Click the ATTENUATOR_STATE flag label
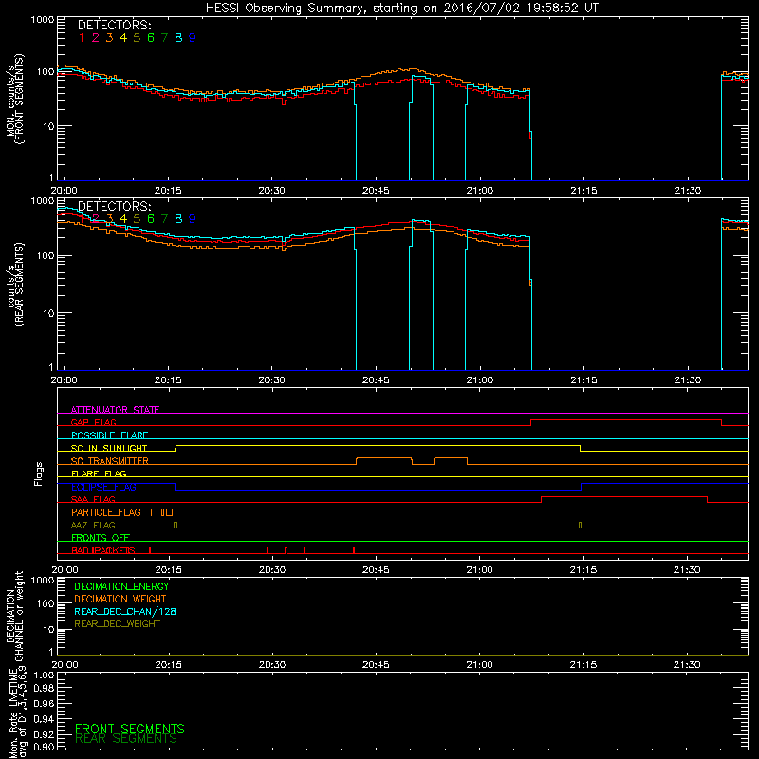 point(115,410)
